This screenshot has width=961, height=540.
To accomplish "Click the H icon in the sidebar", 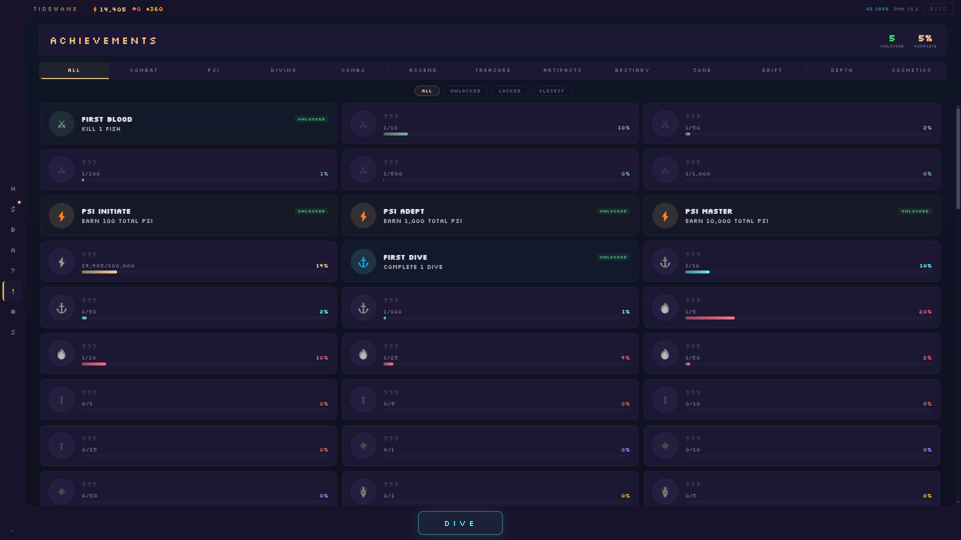I will (13, 189).
